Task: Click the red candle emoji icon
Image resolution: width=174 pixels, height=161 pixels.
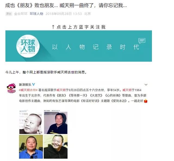Action: [146, 101]
